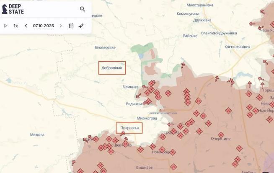Click the Костянтинівка label
Screen dimensions: 274x173
point(237,47)
